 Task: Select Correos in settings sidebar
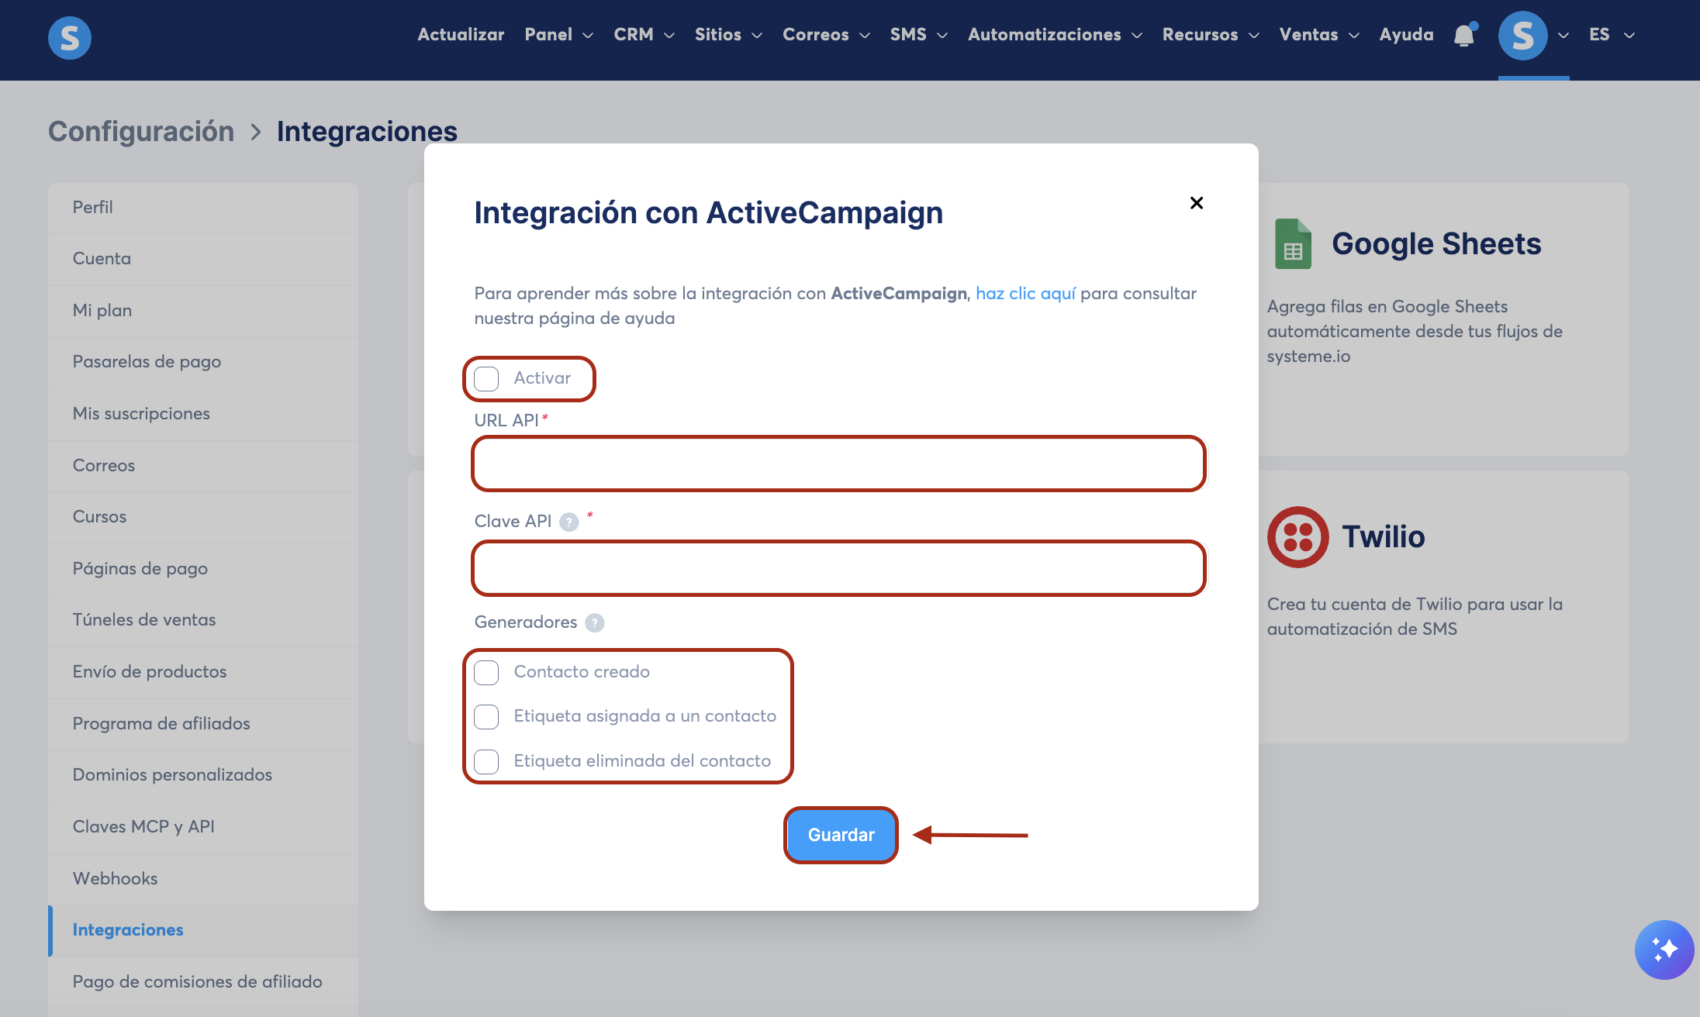[203, 466]
